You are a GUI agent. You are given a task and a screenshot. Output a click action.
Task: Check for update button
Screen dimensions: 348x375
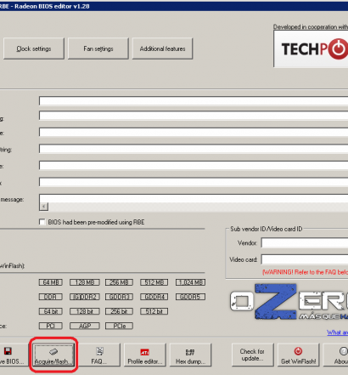coord(252,355)
